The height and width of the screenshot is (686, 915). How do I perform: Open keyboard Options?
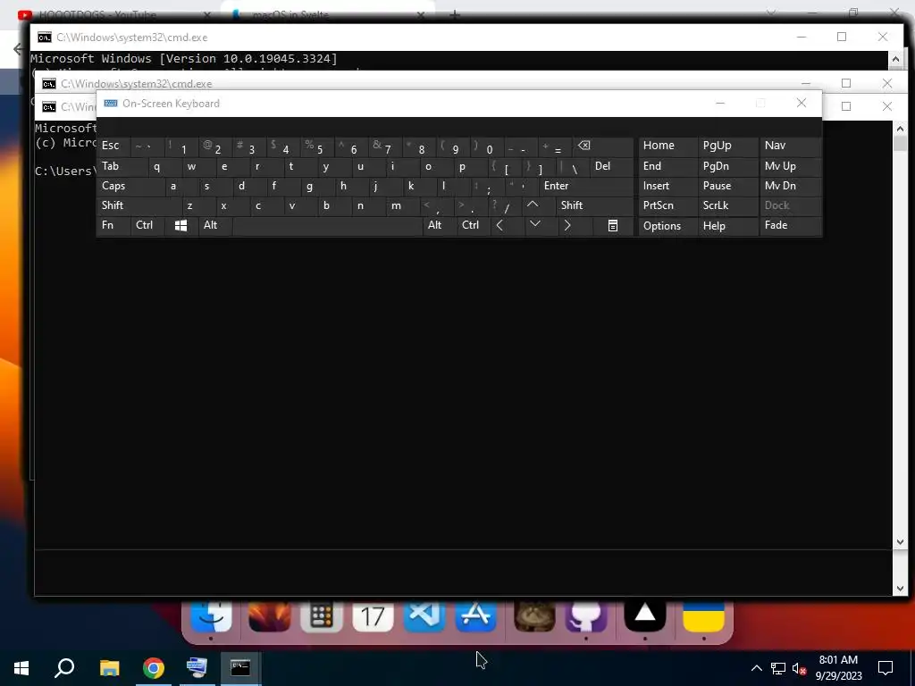(x=667, y=226)
